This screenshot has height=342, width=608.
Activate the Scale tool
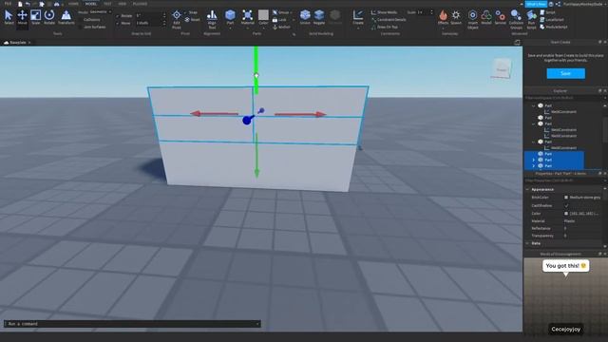point(36,17)
